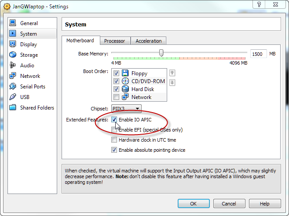
Task: Select the Serial Ports icon
Action: pos(12,87)
